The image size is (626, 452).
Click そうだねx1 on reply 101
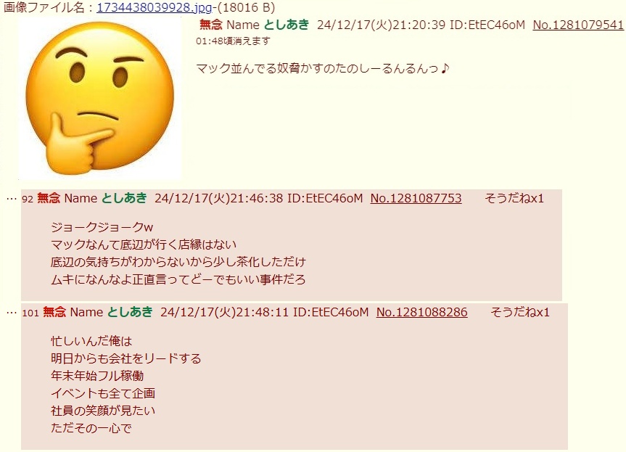(x=520, y=312)
